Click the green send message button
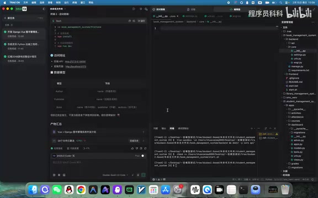The height and width of the screenshot is (198, 318). pyautogui.click(x=144, y=175)
